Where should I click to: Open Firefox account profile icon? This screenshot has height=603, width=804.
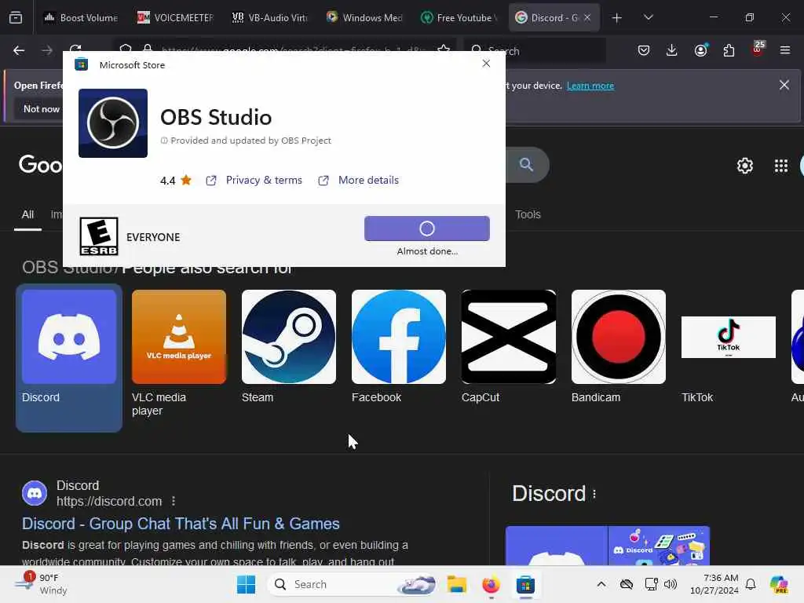700,50
